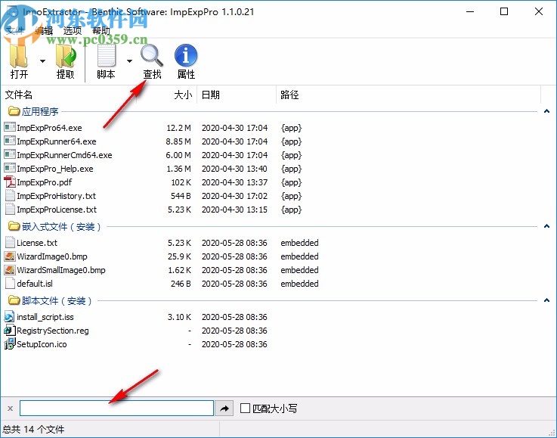Expand the 打开 dropdown arrow

[x=42, y=61]
